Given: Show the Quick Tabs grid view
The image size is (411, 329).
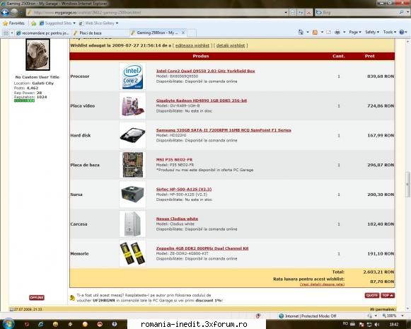Looking at the screenshot, I should pyautogui.click(x=6, y=33).
